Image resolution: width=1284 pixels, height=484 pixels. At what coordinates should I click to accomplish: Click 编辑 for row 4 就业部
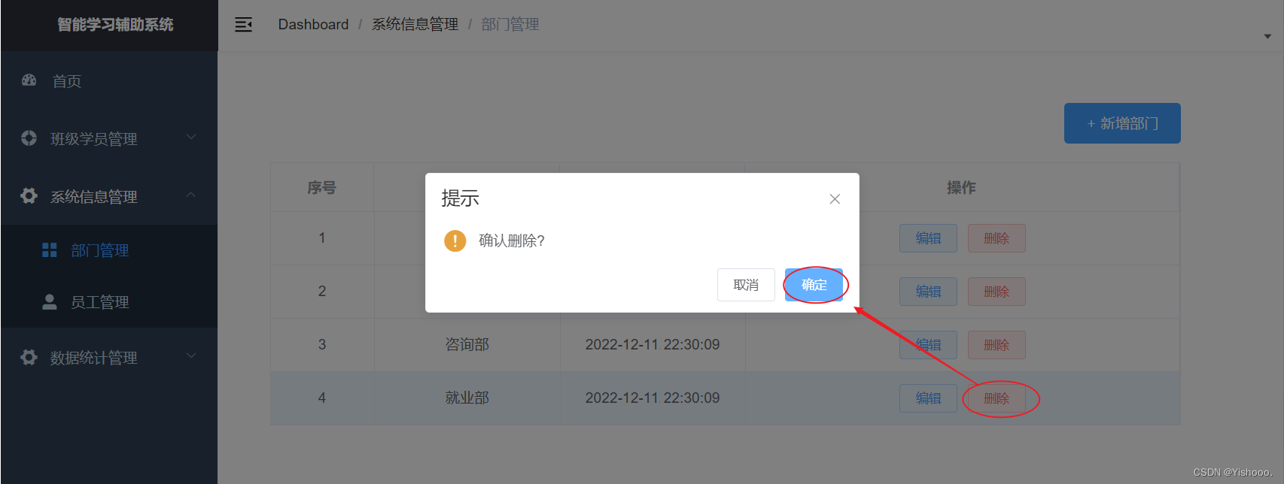tap(928, 398)
